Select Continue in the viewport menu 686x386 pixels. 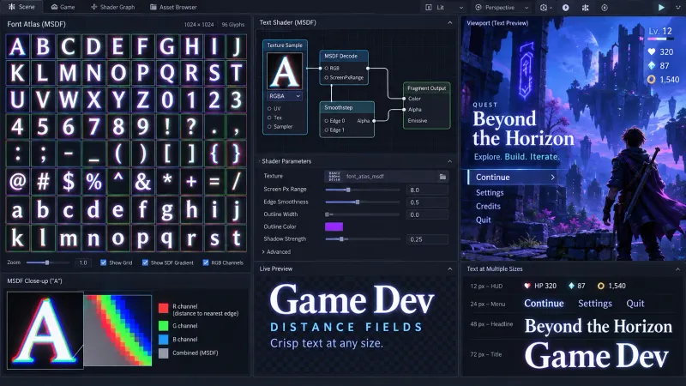[512, 178]
